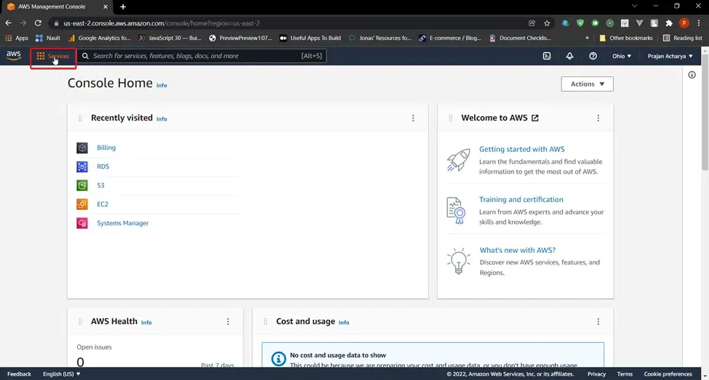
Task: Open the CloudShell terminal icon
Action: point(547,56)
